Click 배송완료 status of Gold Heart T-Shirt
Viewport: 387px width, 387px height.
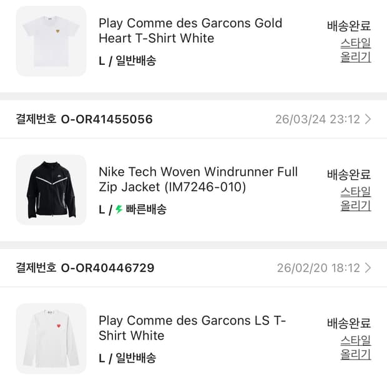click(349, 26)
